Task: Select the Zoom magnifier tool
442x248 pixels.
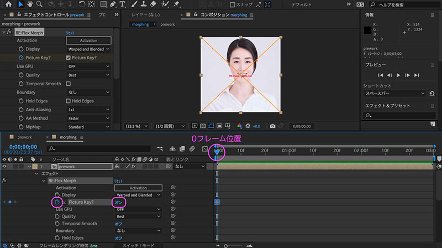Action: coord(39,4)
